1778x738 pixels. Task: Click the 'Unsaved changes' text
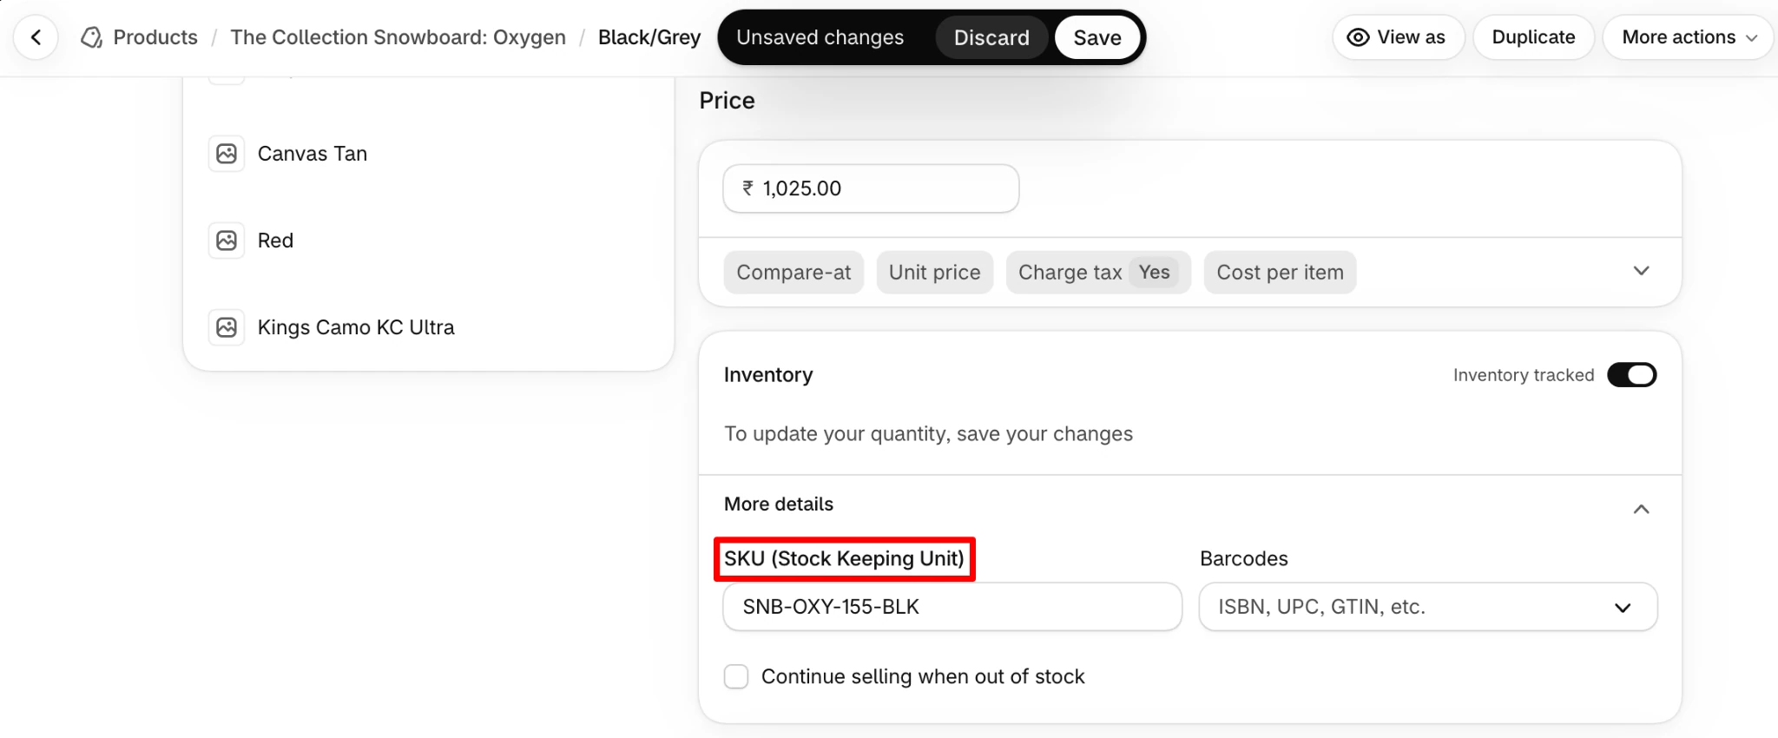pyautogui.click(x=820, y=37)
